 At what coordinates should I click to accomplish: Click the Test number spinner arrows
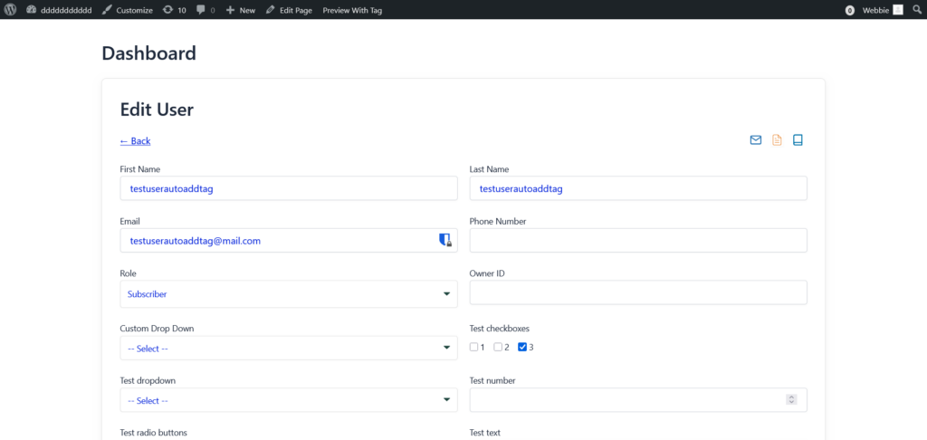point(791,400)
